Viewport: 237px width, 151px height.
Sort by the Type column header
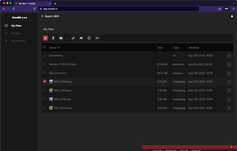point(176,48)
